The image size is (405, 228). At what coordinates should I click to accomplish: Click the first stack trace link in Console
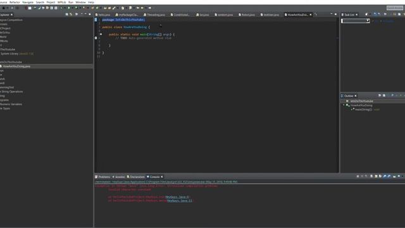click(177, 197)
